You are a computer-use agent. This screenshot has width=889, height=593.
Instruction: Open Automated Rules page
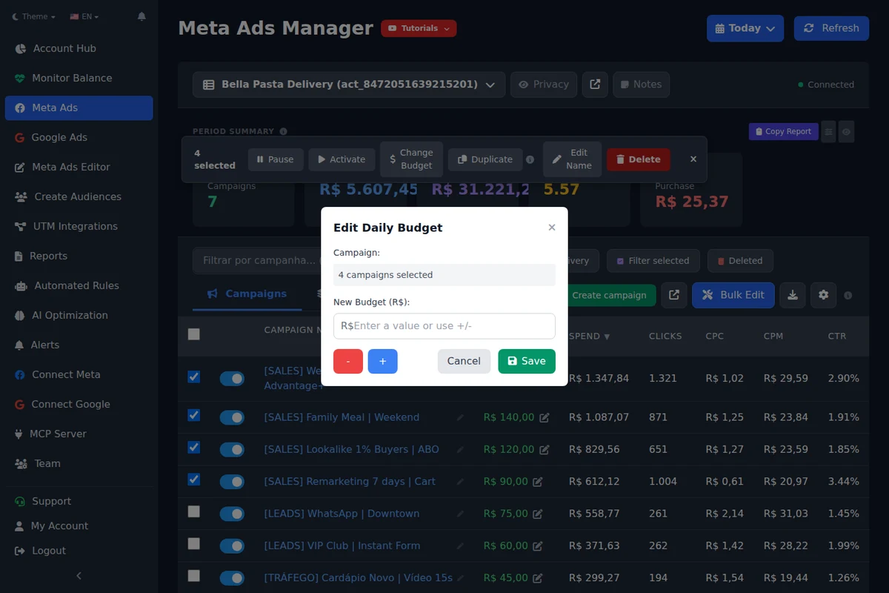pyautogui.click(x=79, y=285)
